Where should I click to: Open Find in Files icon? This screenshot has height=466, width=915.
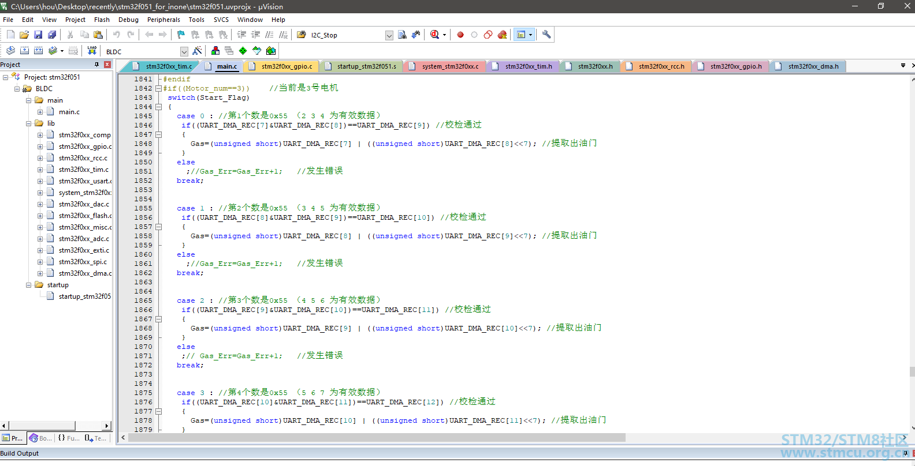(x=301, y=35)
